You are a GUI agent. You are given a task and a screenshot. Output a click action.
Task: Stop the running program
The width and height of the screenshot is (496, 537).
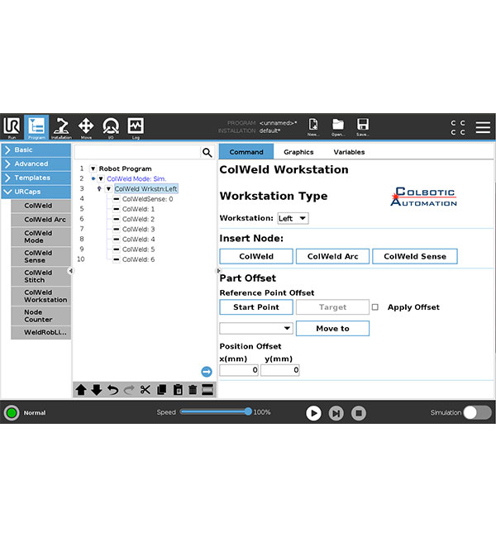click(x=359, y=413)
